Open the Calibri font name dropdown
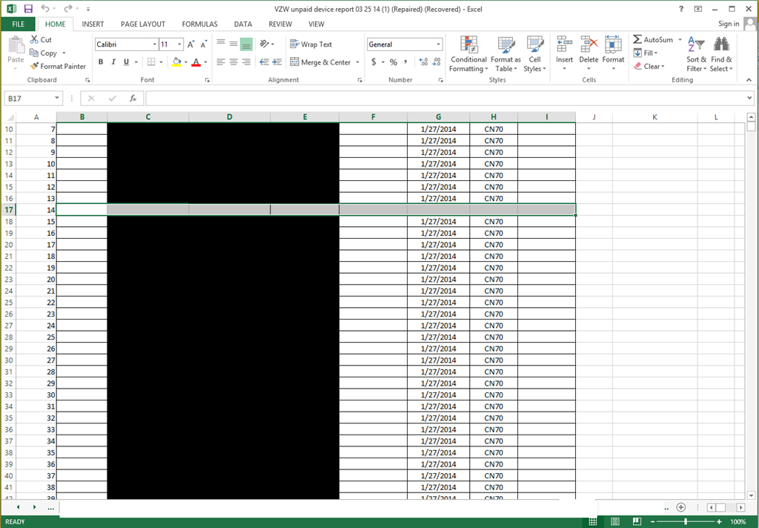 click(x=154, y=44)
